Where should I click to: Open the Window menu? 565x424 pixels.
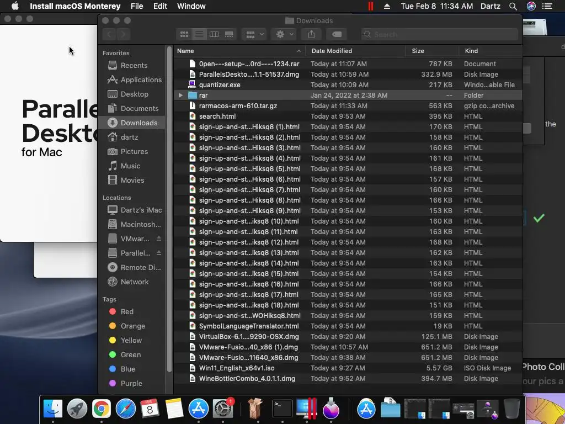click(191, 6)
